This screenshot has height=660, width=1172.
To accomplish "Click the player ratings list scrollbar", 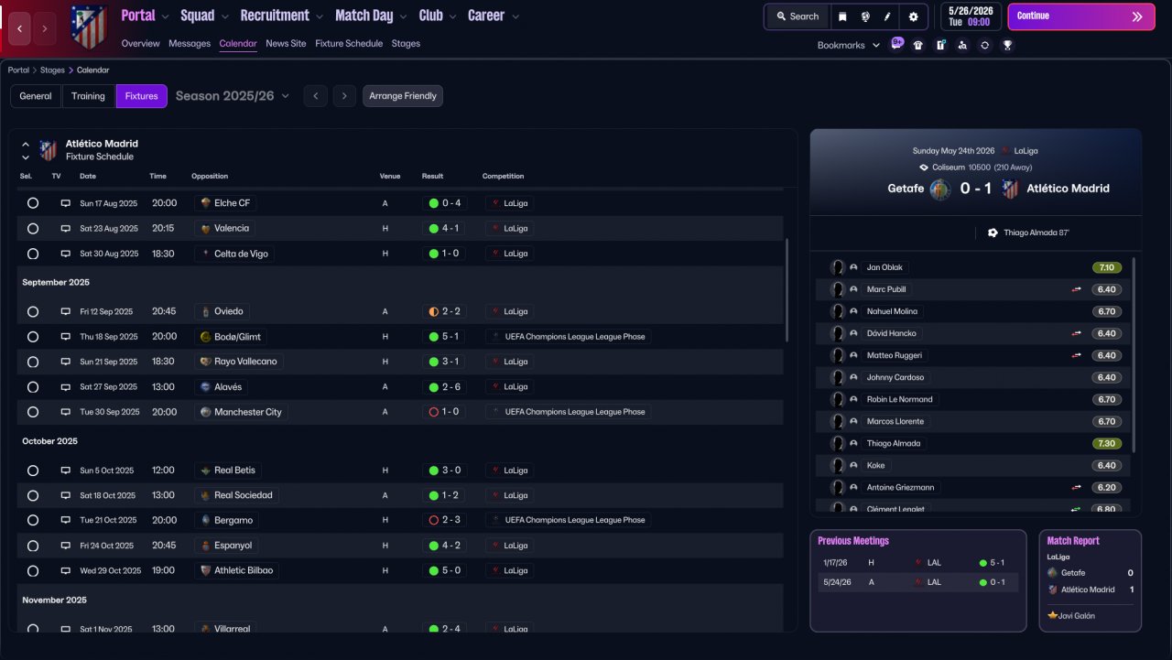I will tap(1134, 354).
